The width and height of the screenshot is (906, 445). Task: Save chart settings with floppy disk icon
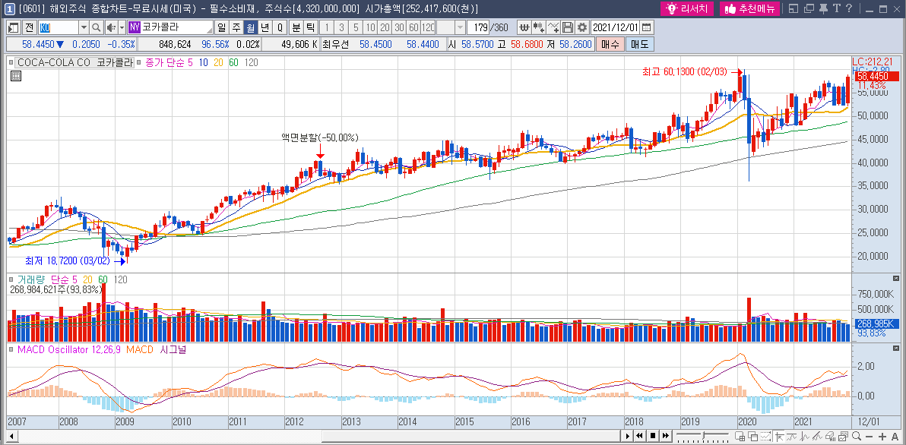click(x=568, y=27)
